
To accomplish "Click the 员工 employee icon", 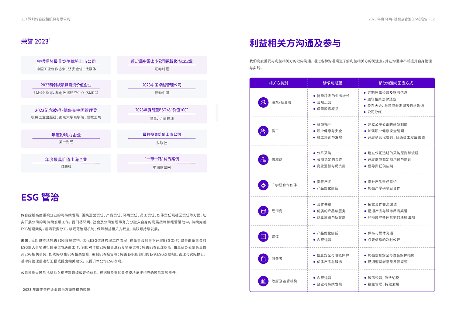I will click(x=263, y=131).
